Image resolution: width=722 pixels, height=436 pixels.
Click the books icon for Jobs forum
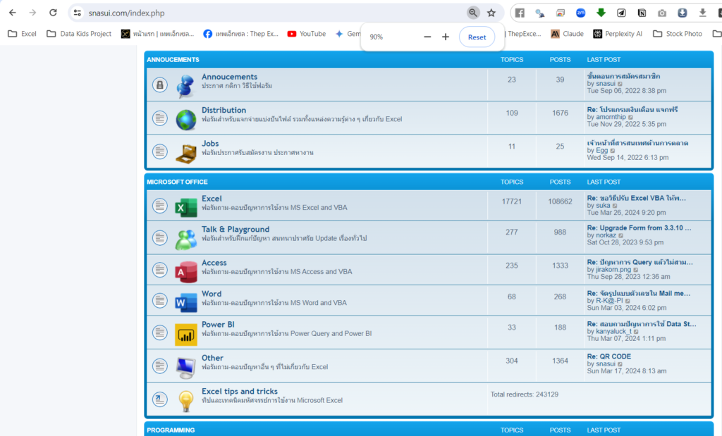(x=185, y=151)
